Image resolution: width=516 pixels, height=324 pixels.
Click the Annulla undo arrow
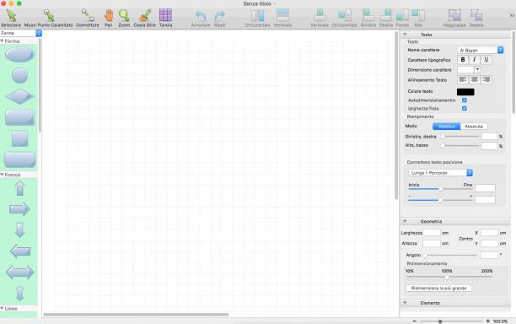tap(201, 16)
